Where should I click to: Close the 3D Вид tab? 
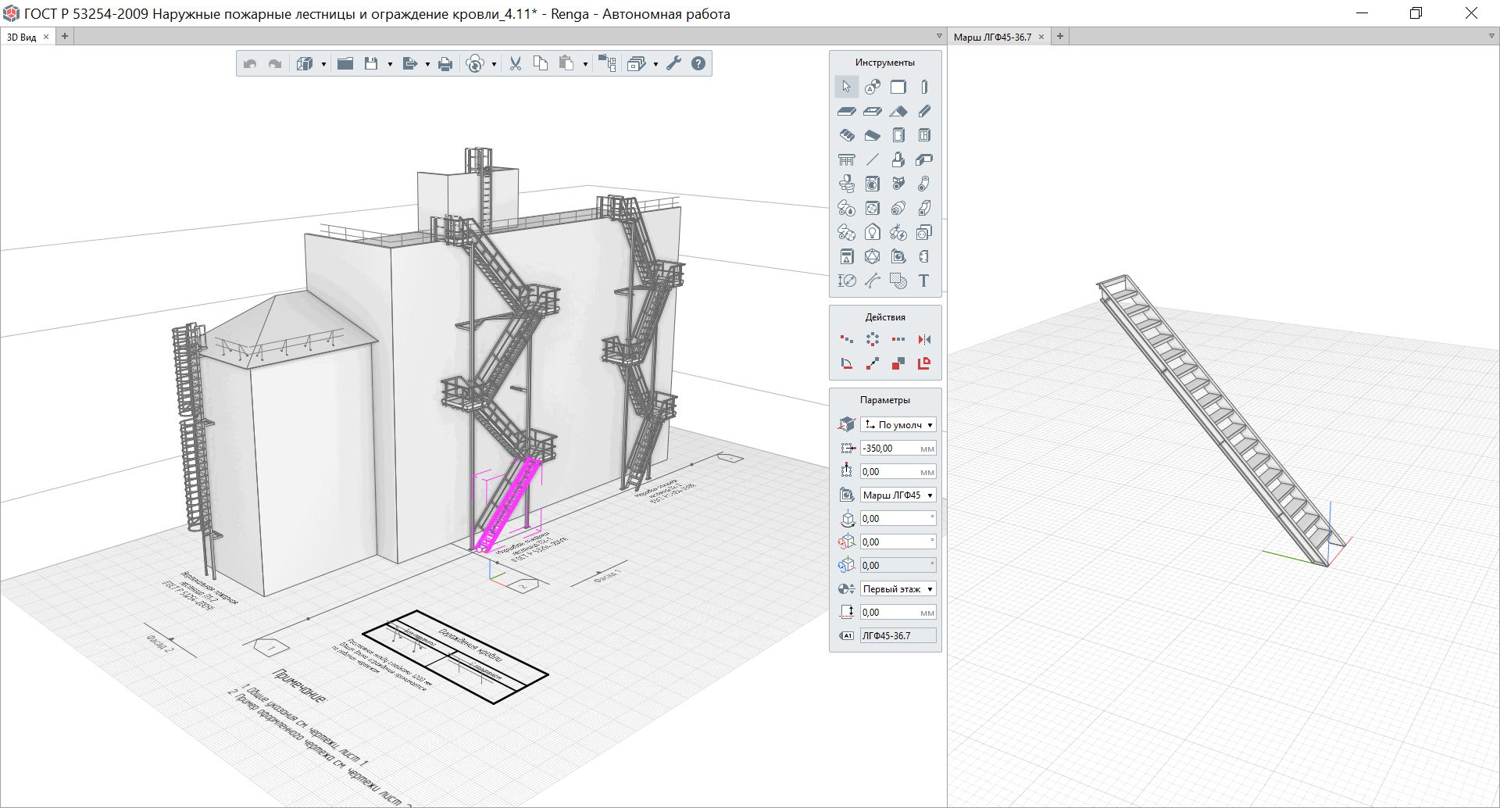click(46, 37)
